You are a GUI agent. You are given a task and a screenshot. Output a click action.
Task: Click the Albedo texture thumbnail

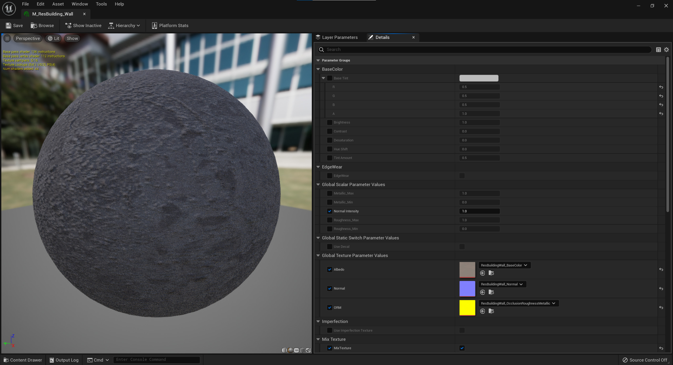467,270
